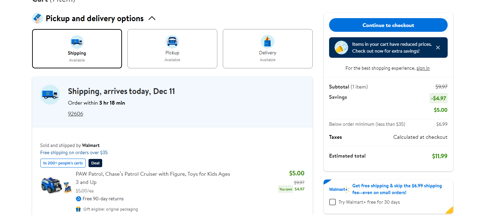The height and width of the screenshot is (215, 502).
Task: Click the You save $4.97 label
Action: point(291,189)
